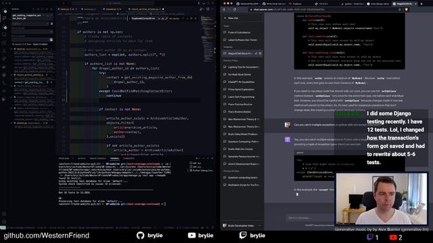Screen dimensions: 433x243
Task: Go to previous match in find widget
Action: [x=183, y=18]
